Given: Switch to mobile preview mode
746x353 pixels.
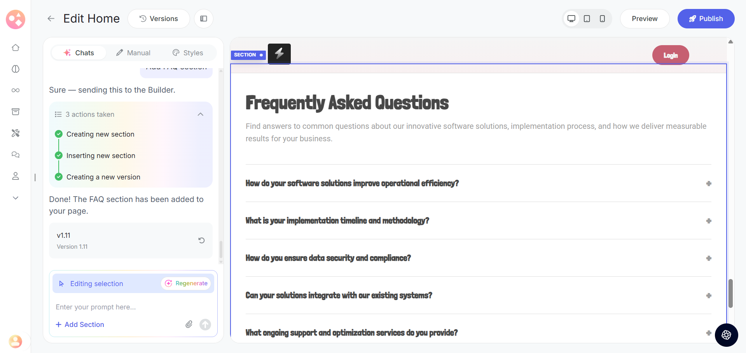Looking at the screenshot, I should (602, 19).
